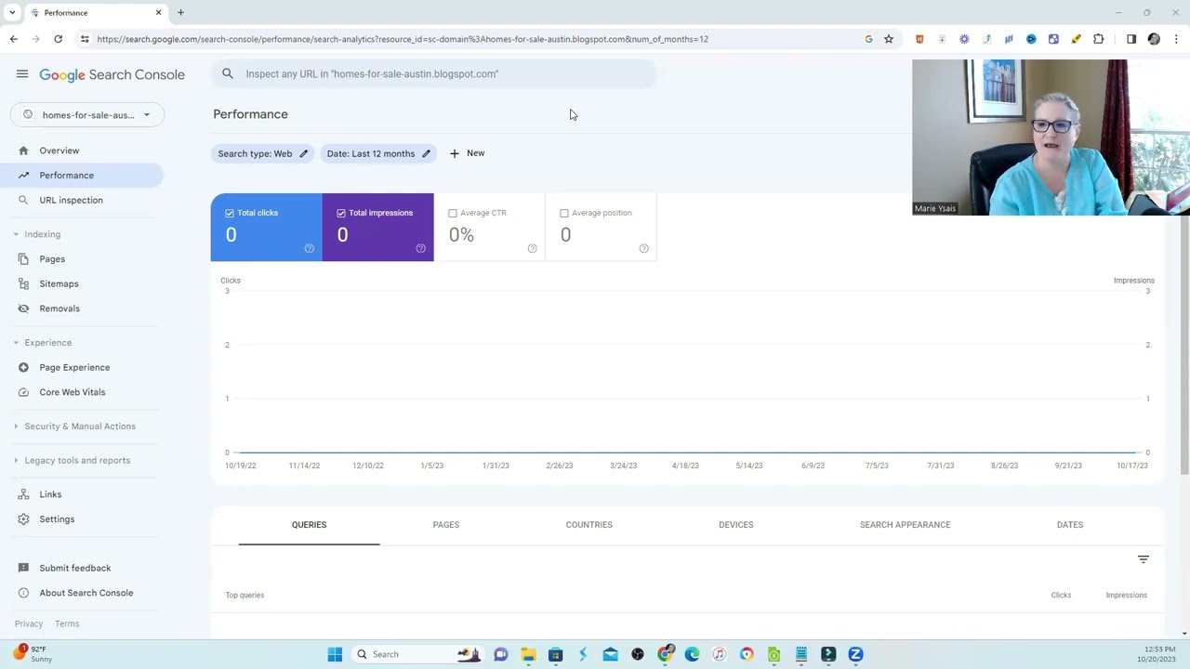Open the Terms link
The image size is (1190, 669).
[67, 623]
